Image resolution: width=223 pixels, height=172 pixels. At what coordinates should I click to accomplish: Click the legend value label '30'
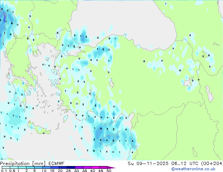(x=76, y=171)
